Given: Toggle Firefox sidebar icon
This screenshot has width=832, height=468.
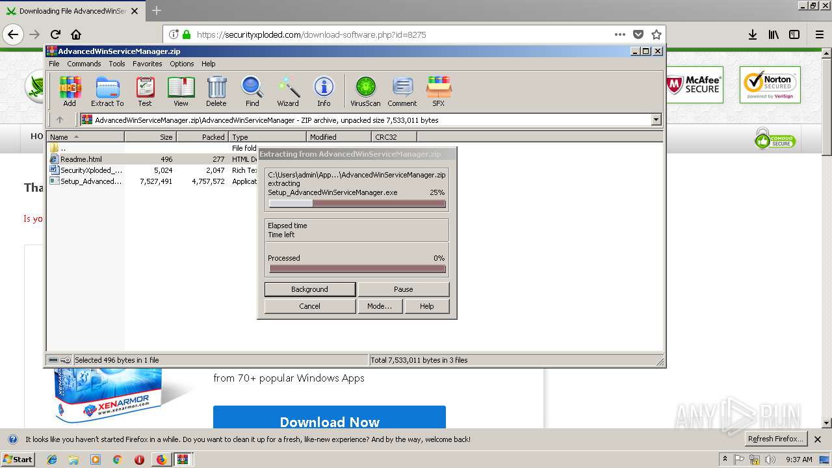Looking at the screenshot, I should click(794, 34).
